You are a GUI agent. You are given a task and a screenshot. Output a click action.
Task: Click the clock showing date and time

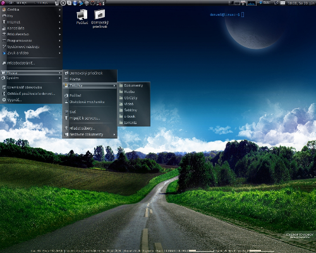click(x=301, y=3)
